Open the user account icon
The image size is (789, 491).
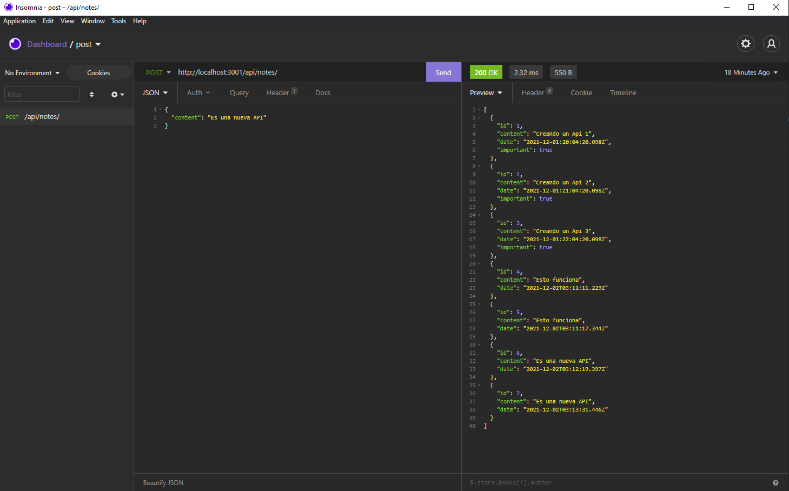(772, 44)
